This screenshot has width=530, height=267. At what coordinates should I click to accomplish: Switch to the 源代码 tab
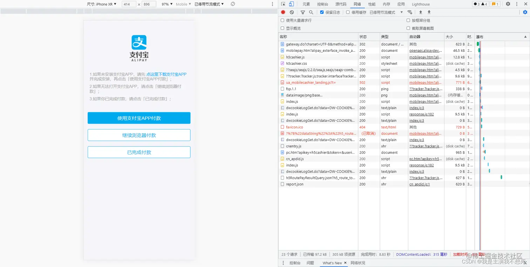click(x=341, y=4)
